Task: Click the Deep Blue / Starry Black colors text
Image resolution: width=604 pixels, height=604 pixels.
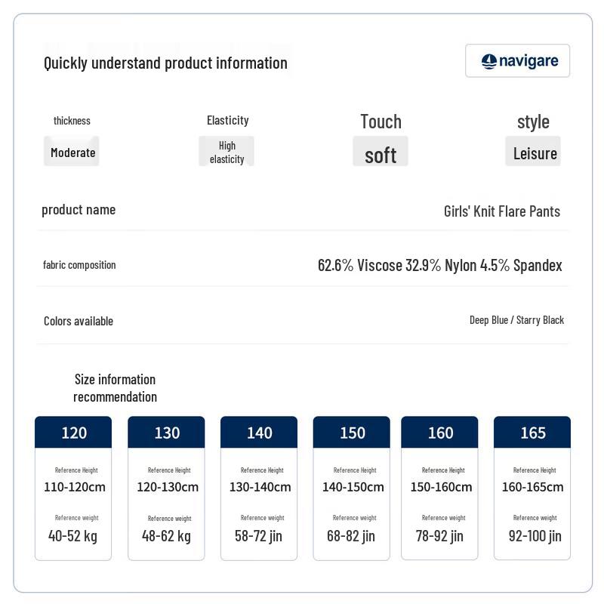Action: (516, 320)
